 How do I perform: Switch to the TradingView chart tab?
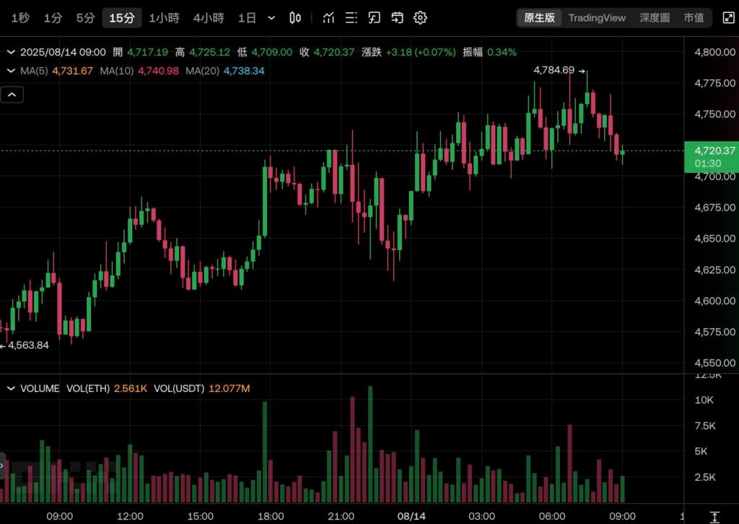[597, 17]
